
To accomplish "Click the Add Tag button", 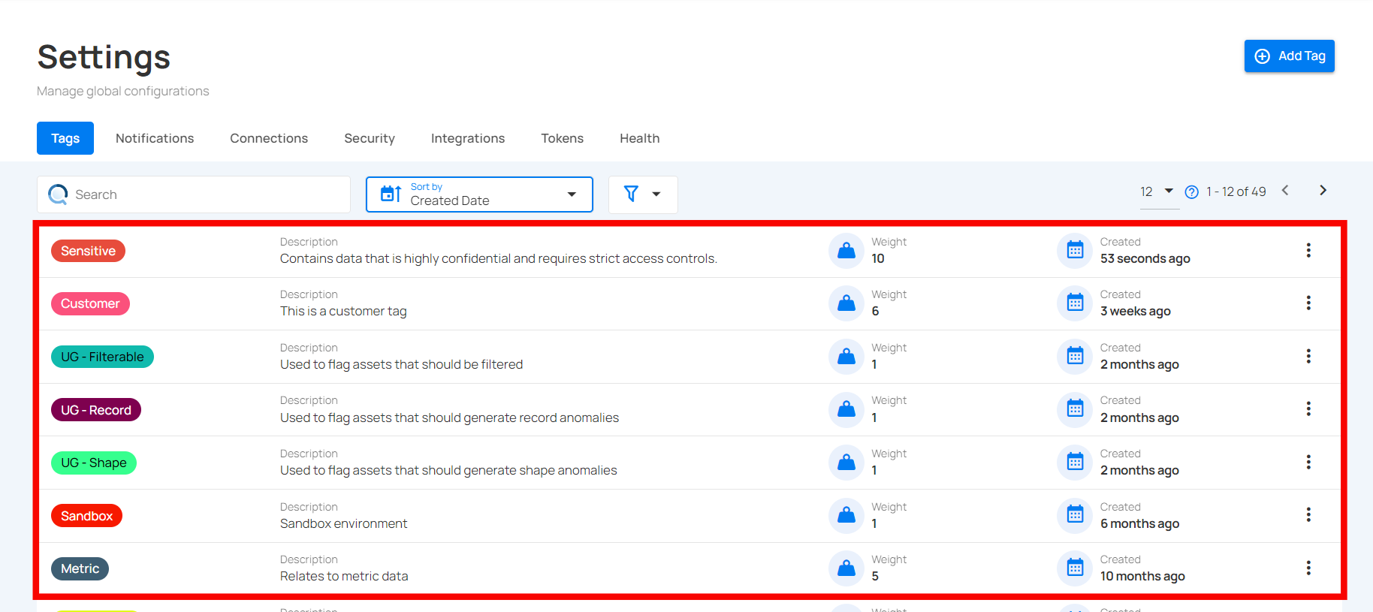I will pyautogui.click(x=1290, y=56).
